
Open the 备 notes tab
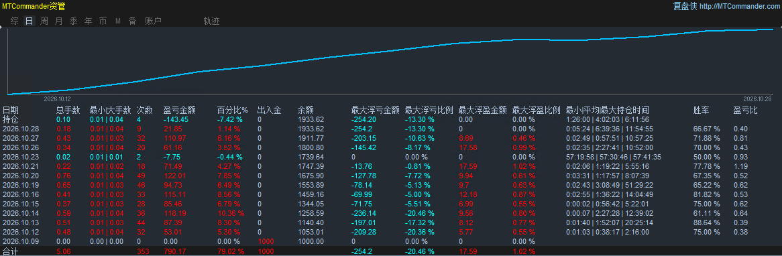(132, 21)
